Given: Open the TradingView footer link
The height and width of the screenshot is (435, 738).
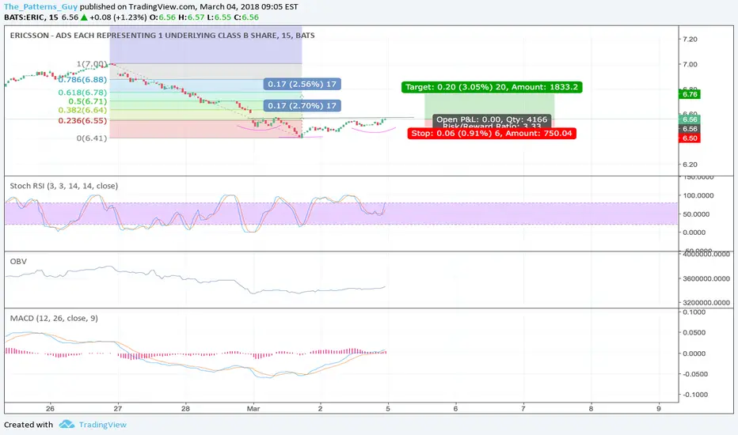Looking at the screenshot, I should [x=103, y=425].
